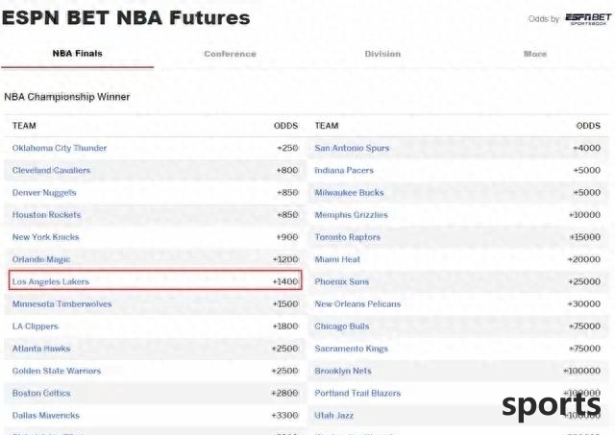Click the Cleveland Cavaliers link

(x=51, y=170)
